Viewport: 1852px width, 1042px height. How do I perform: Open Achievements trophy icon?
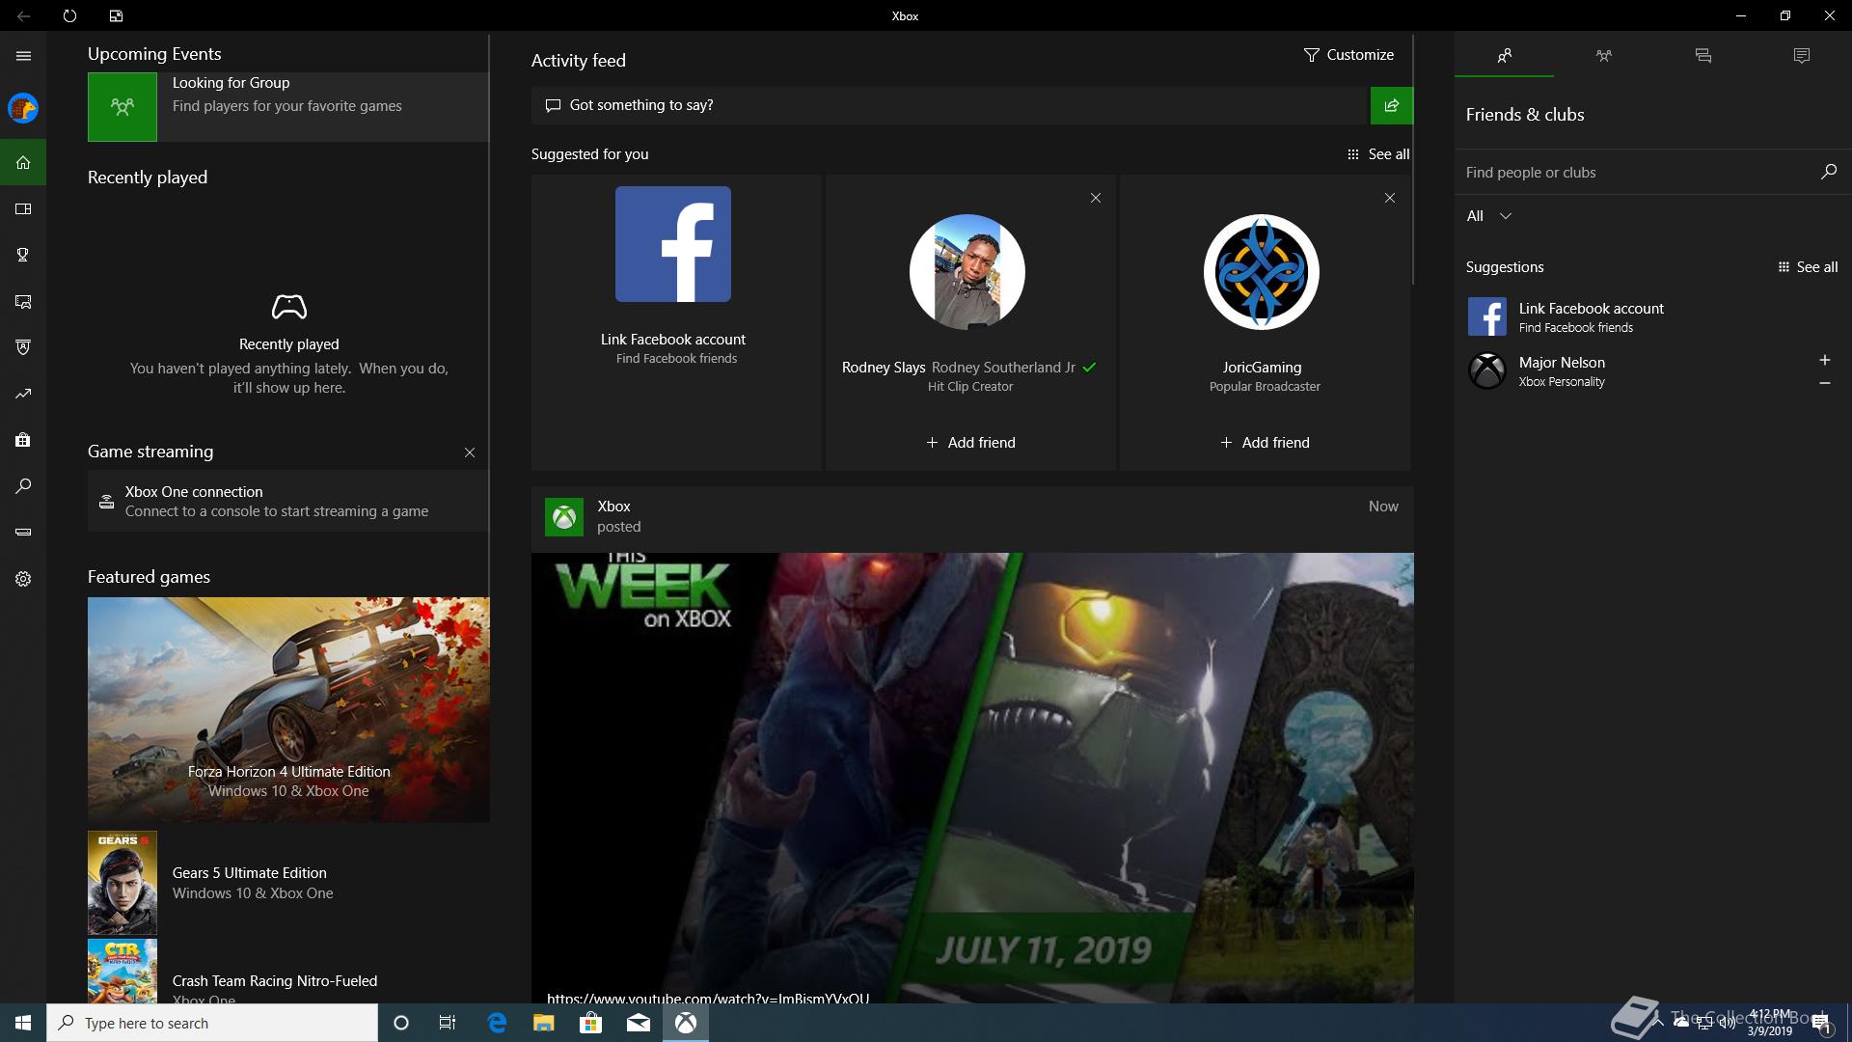[x=23, y=255]
